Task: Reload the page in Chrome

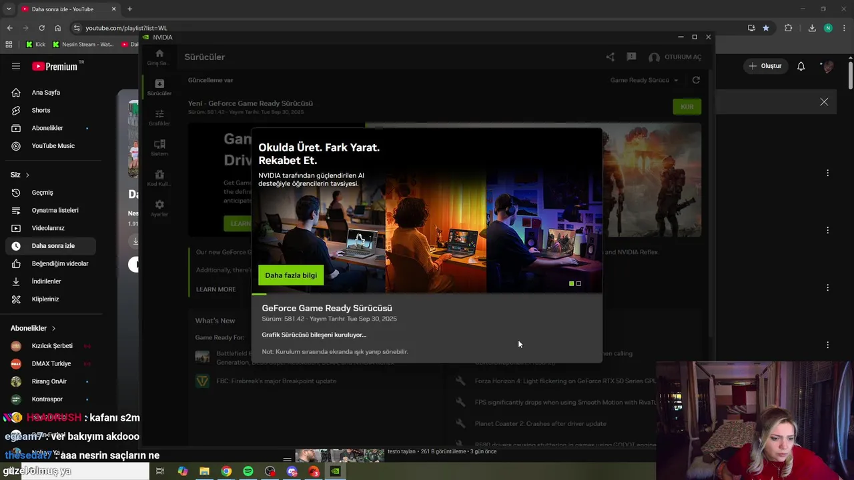Action: click(41, 28)
